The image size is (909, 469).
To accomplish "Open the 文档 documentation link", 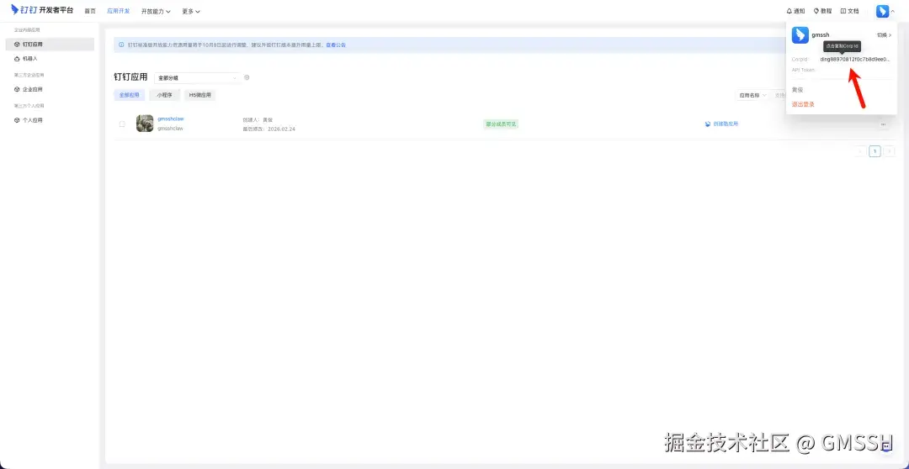I will tap(850, 11).
